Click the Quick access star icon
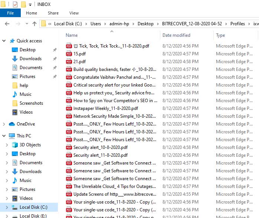 click(12, 41)
